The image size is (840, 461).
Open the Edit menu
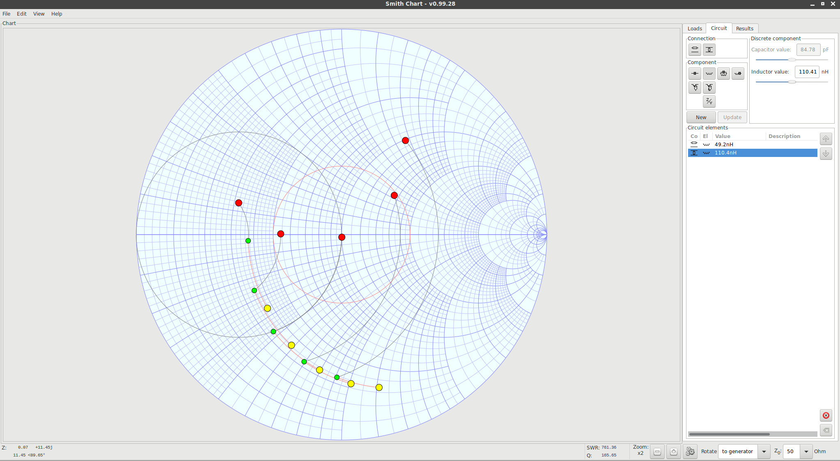(x=21, y=14)
